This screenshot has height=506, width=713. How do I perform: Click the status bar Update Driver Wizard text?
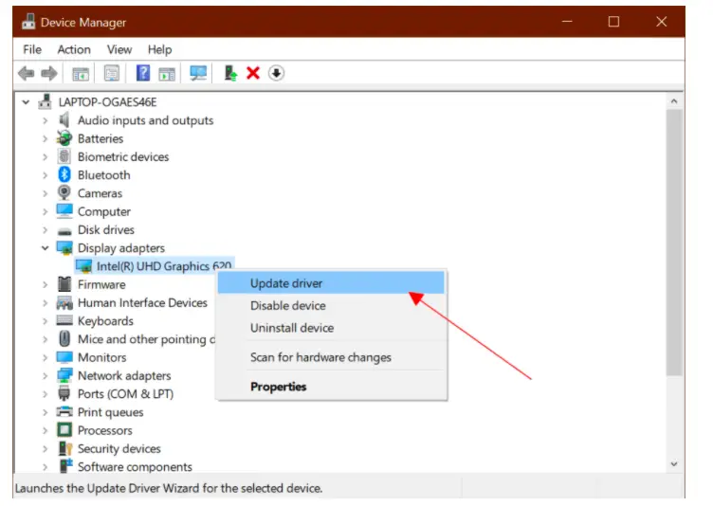coord(169,488)
